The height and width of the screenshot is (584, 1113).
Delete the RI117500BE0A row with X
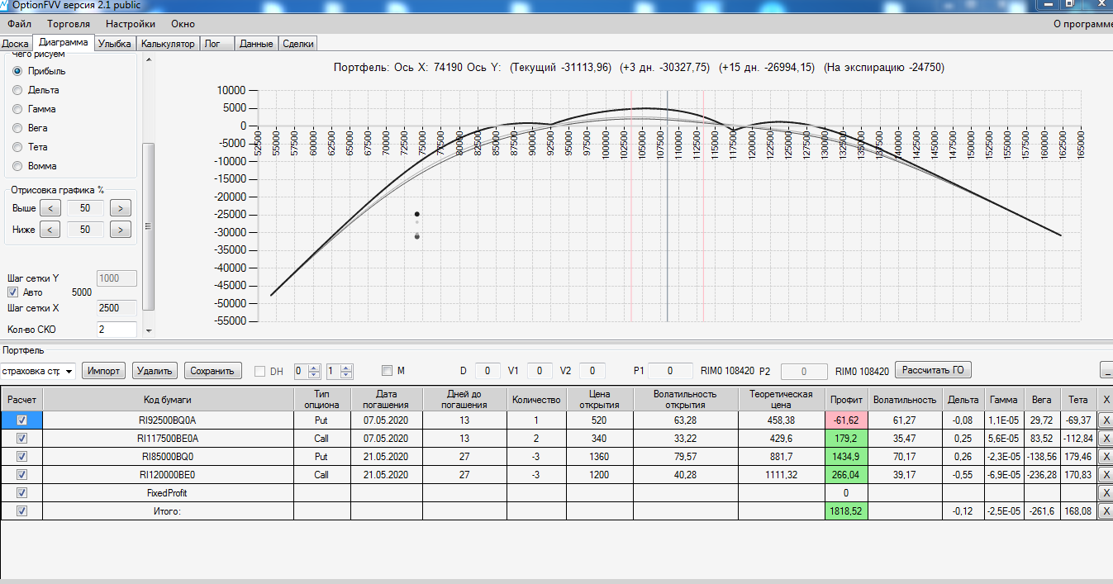[x=1106, y=439]
